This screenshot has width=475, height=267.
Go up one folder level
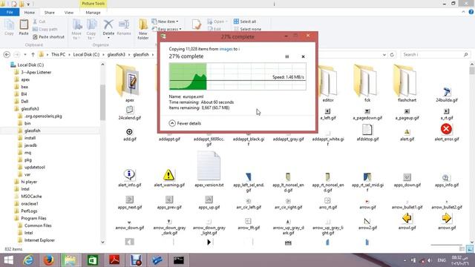[33, 54]
